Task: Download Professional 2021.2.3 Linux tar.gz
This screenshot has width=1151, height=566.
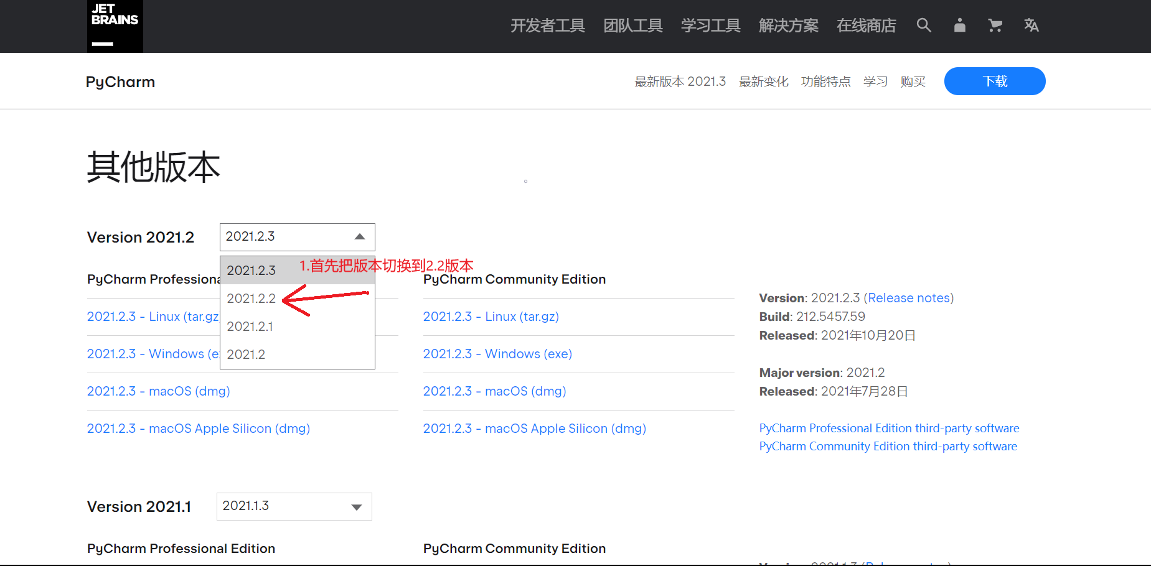Action: coord(153,317)
